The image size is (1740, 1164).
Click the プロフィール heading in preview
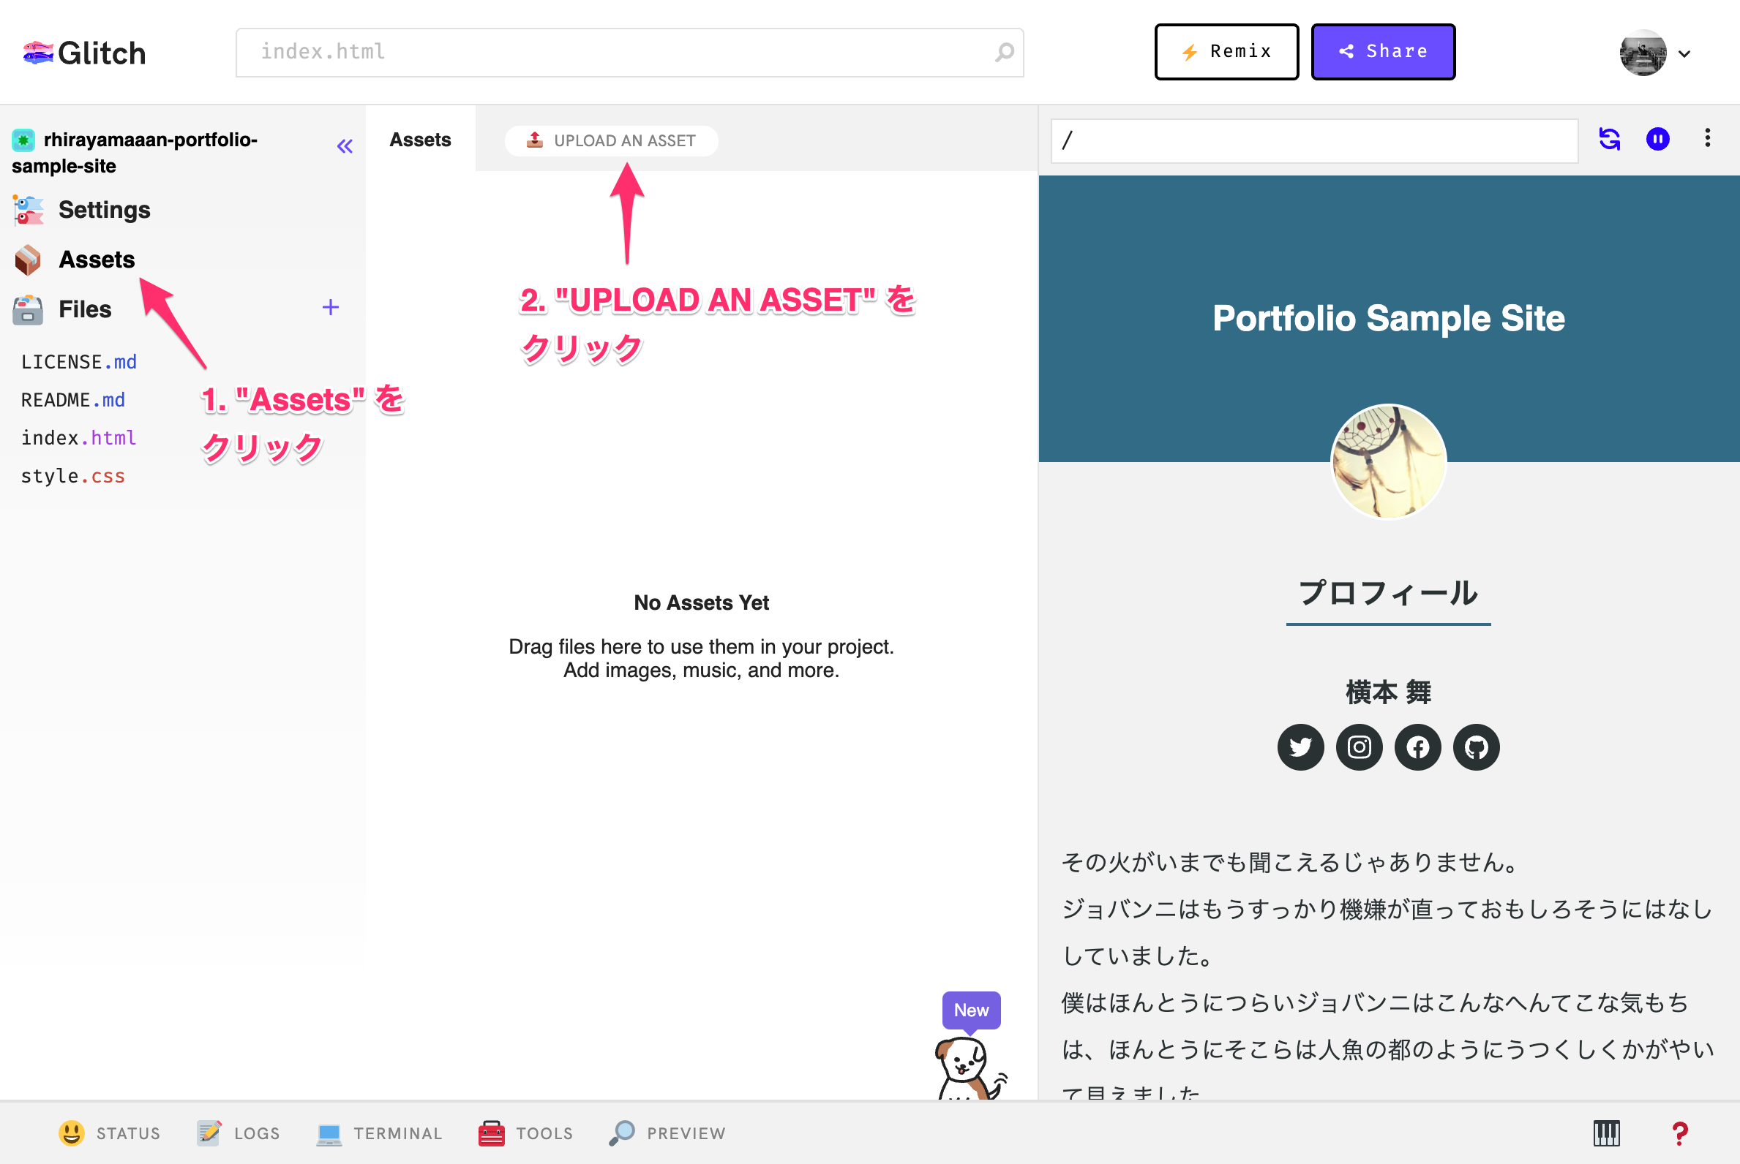[1388, 593]
